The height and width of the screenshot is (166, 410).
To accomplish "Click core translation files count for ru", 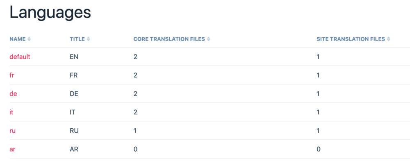I will pyautogui.click(x=135, y=131).
